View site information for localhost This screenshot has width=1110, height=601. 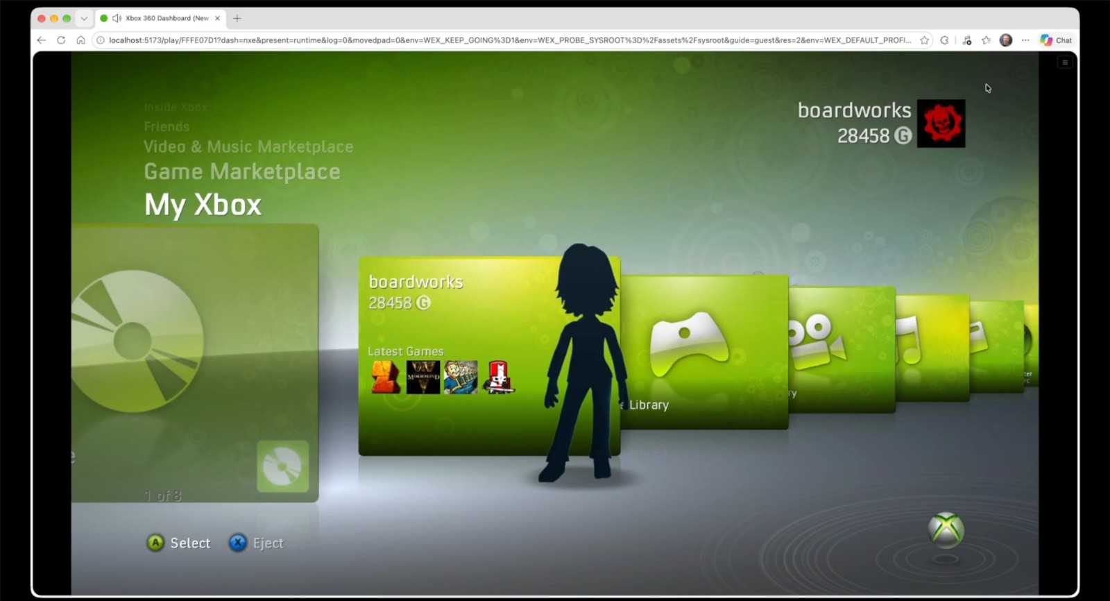(101, 40)
